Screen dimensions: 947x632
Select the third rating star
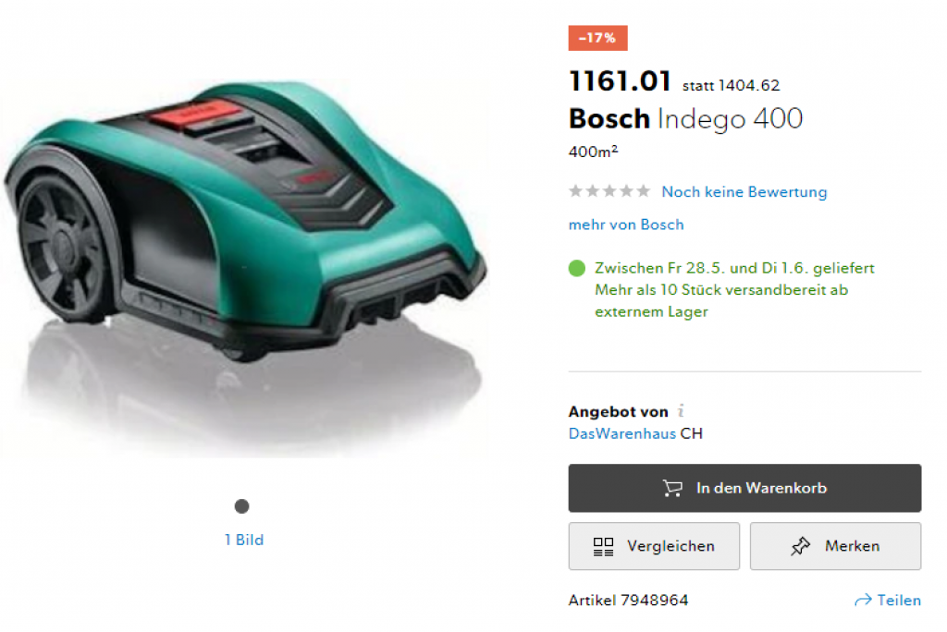click(x=609, y=191)
